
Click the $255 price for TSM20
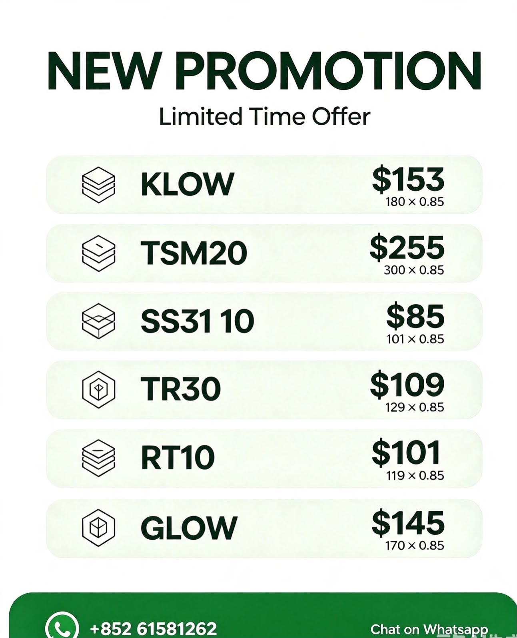[407, 247]
